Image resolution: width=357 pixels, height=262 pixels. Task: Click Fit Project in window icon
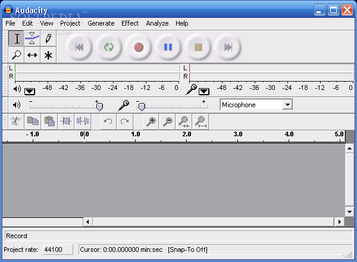[x=201, y=121]
